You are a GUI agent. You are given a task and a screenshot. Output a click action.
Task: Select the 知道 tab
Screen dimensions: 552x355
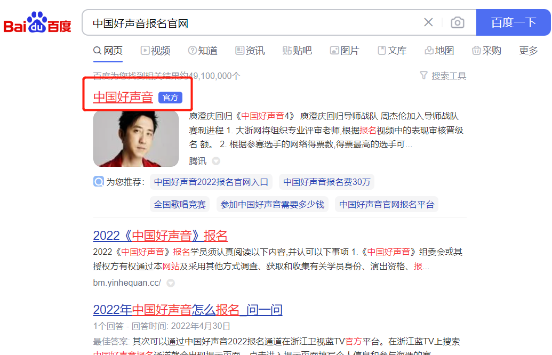pyautogui.click(x=203, y=51)
